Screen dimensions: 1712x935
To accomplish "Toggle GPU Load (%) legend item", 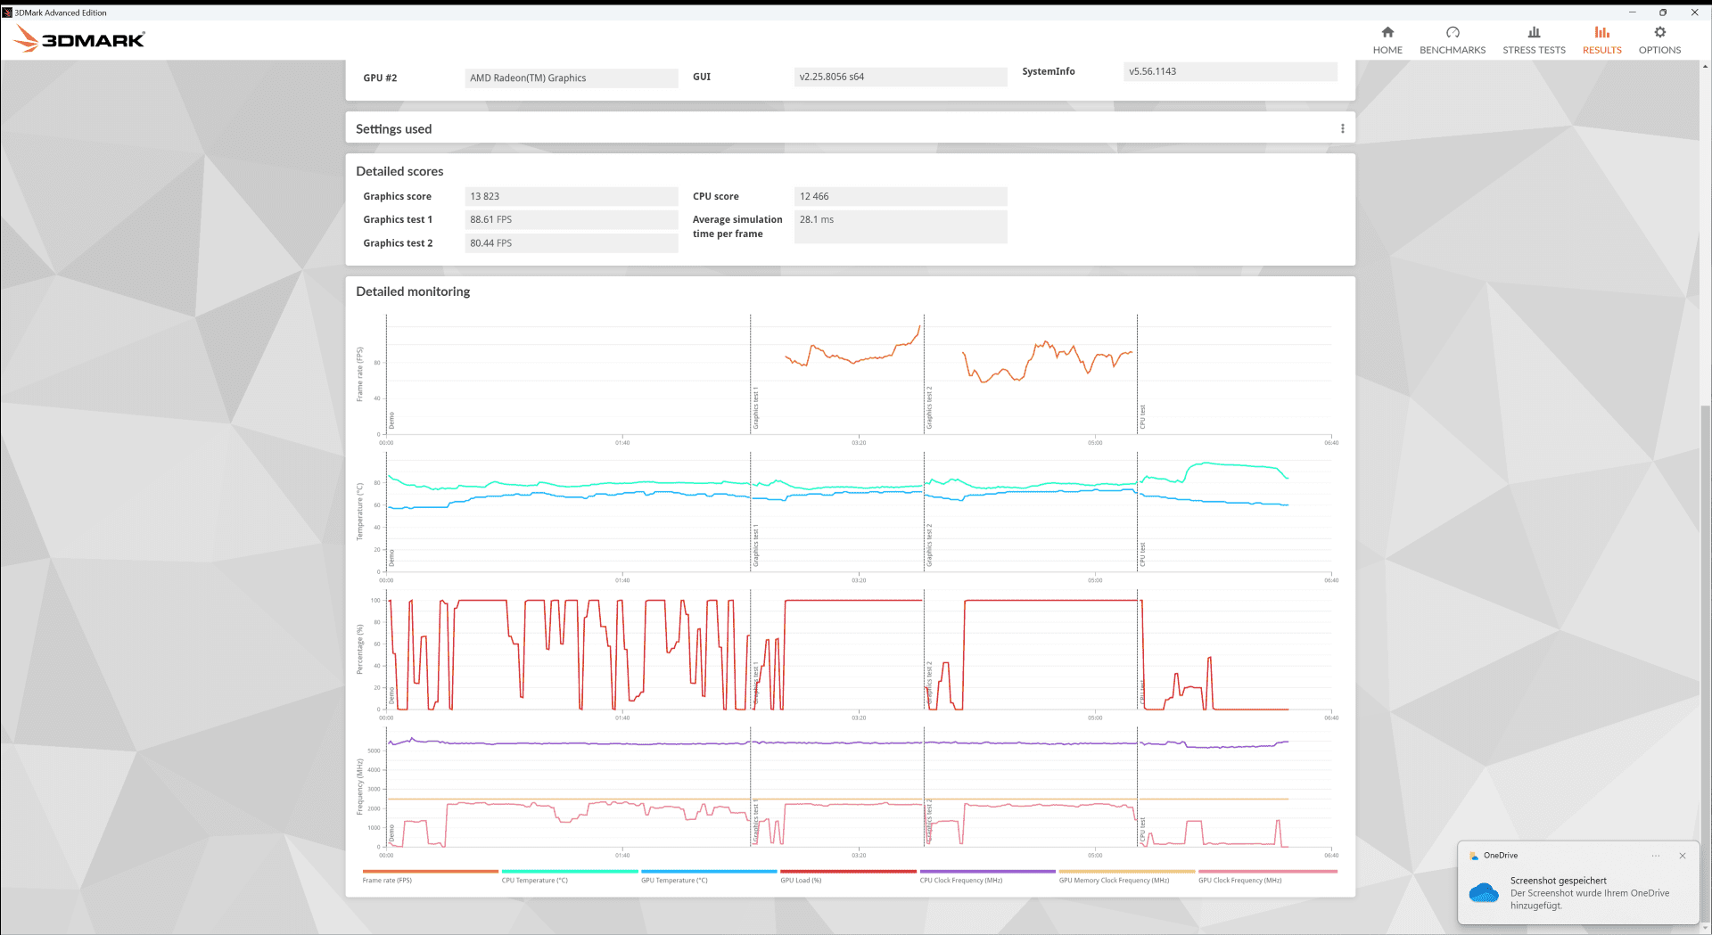I will [848, 875].
